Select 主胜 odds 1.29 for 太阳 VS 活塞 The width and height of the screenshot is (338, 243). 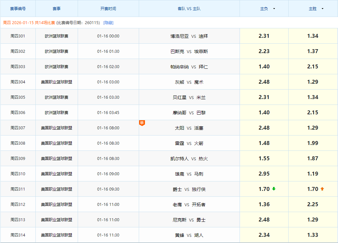coord(313,128)
